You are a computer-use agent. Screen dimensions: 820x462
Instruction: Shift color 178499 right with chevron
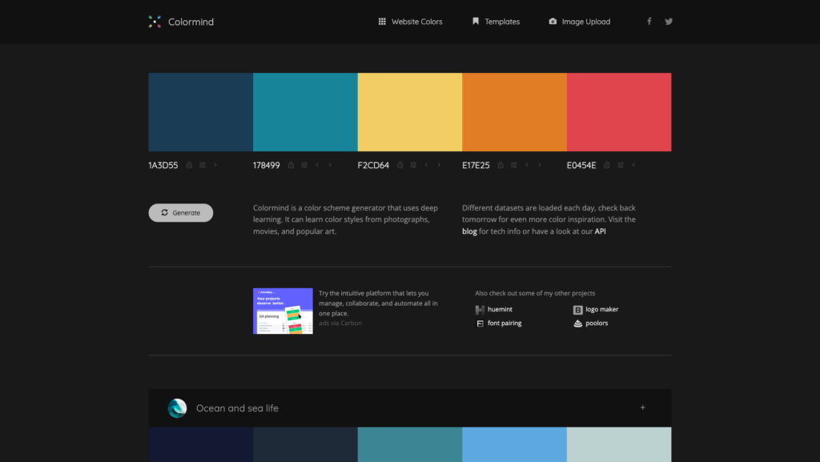[x=330, y=165]
